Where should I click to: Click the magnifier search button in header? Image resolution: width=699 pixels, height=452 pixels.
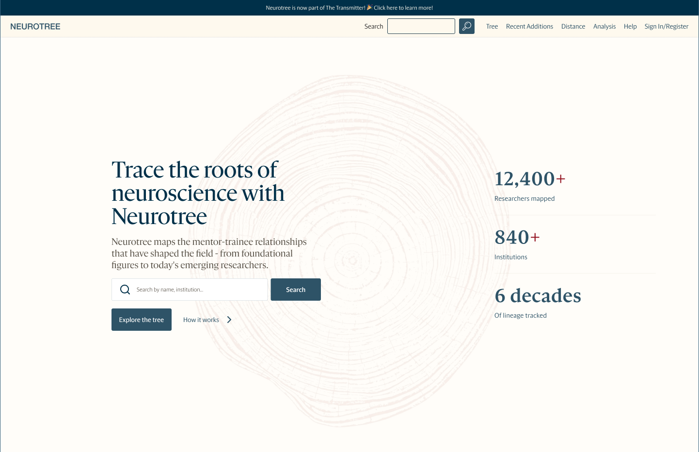[467, 26]
